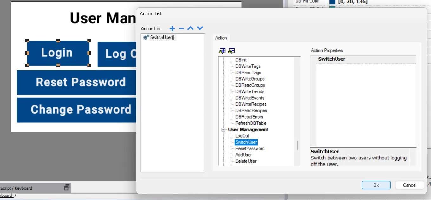Cancel the Action List dialog
431x200 pixels.
click(x=410, y=185)
